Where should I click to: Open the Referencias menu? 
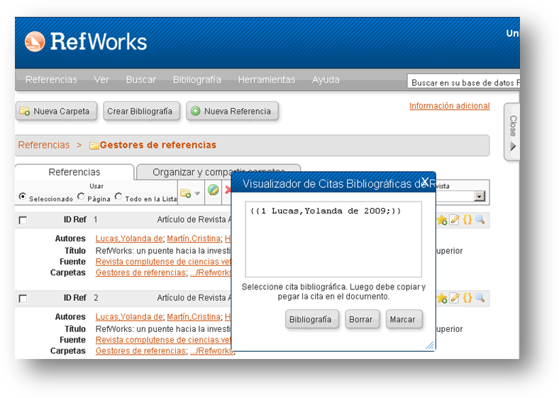tap(51, 79)
